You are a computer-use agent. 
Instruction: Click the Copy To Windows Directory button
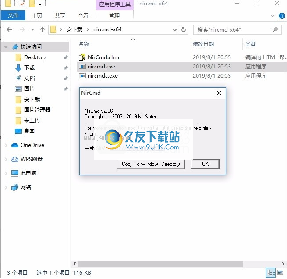pyautogui.click(x=151, y=164)
